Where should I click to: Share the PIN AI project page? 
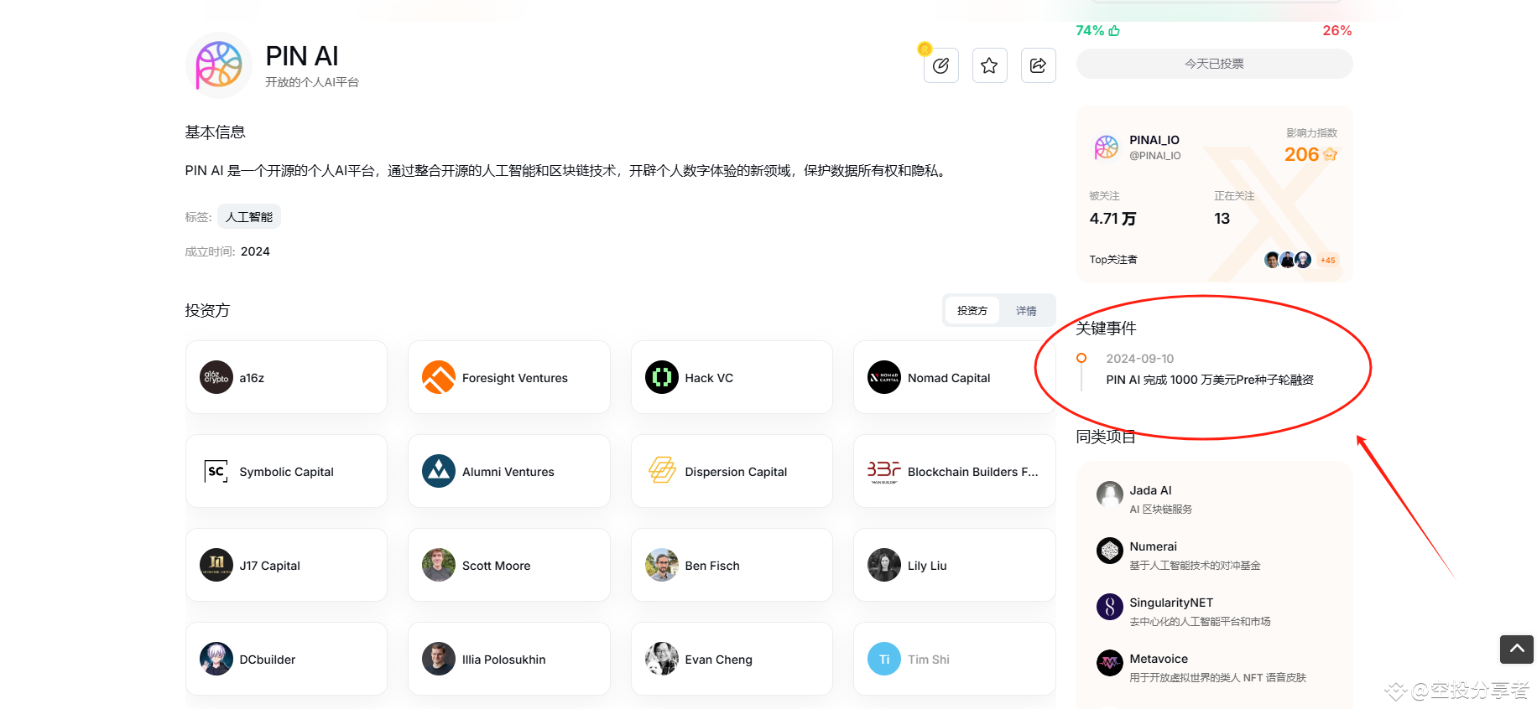(x=1038, y=65)
